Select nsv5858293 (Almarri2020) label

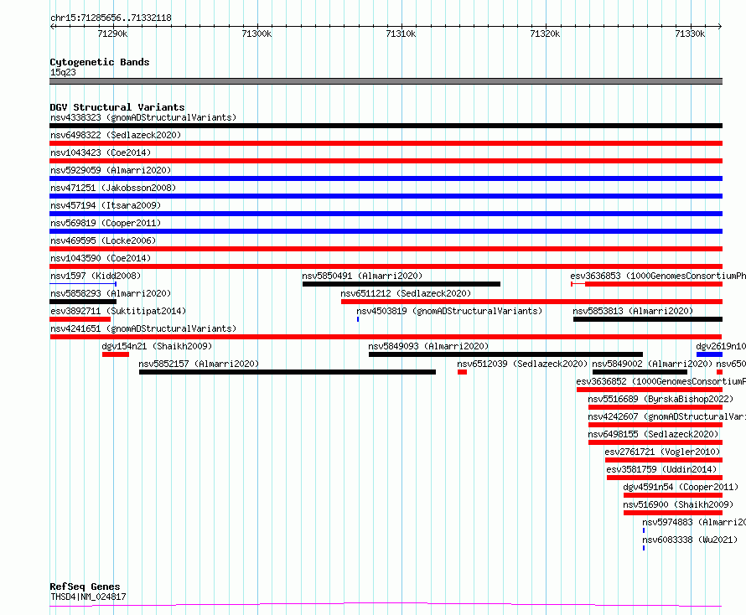(x=111, y=293)
